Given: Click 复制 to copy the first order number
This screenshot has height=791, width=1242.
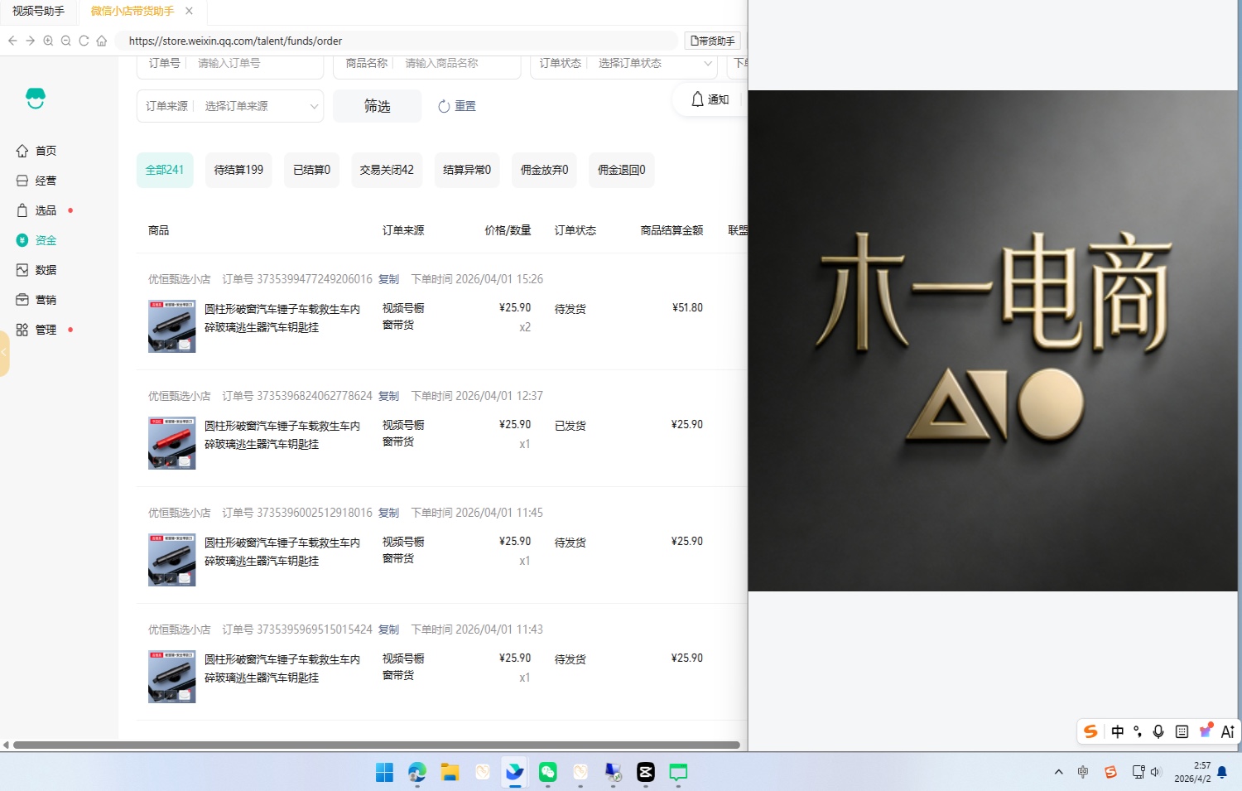Looking at the screenshot, I should [388, 279].
